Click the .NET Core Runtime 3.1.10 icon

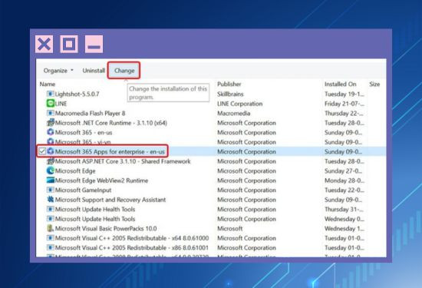pos(51,123)
